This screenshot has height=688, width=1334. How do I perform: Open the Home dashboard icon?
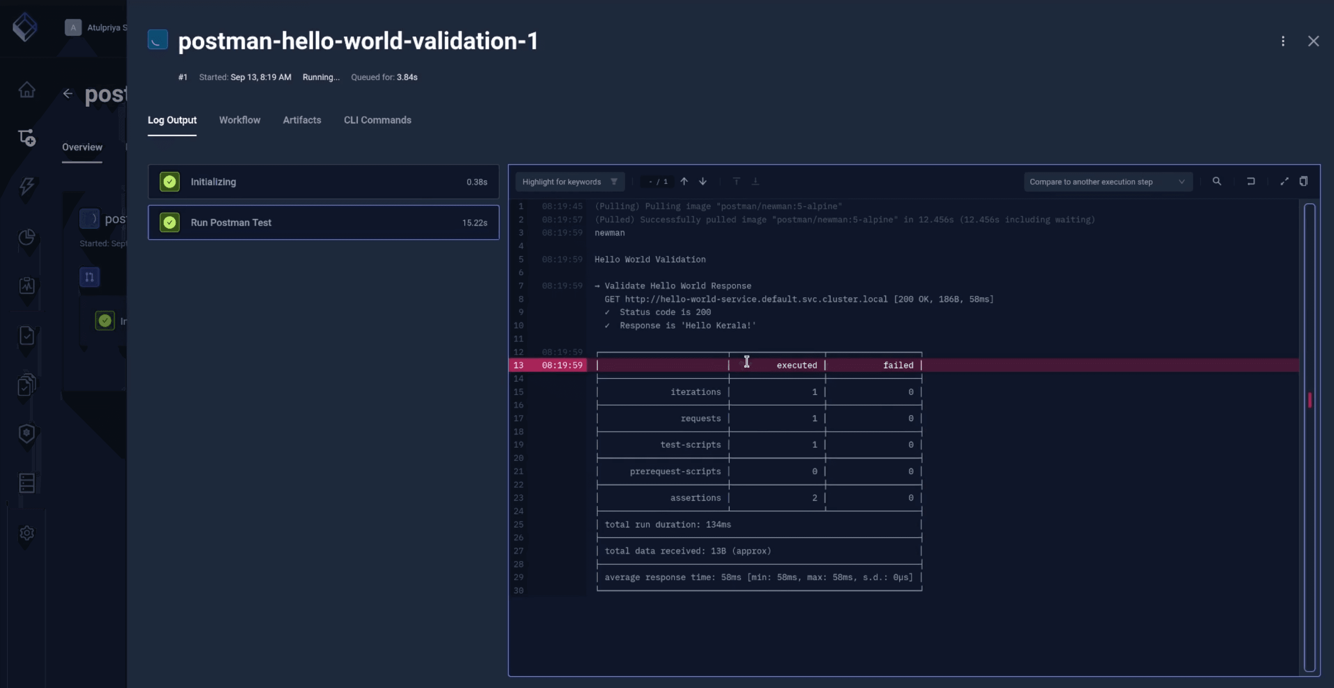click(x=27, y=90)
